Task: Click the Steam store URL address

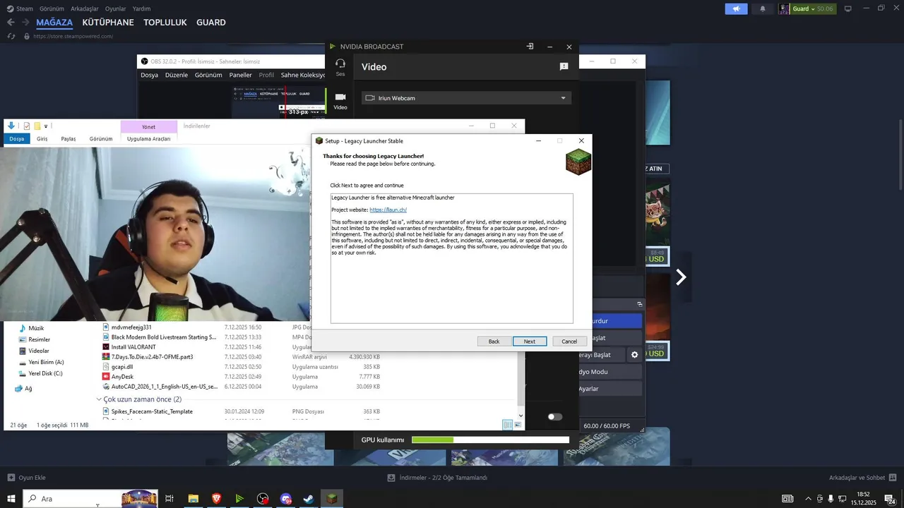Action: pyautogui.click(x=73, y=36)
